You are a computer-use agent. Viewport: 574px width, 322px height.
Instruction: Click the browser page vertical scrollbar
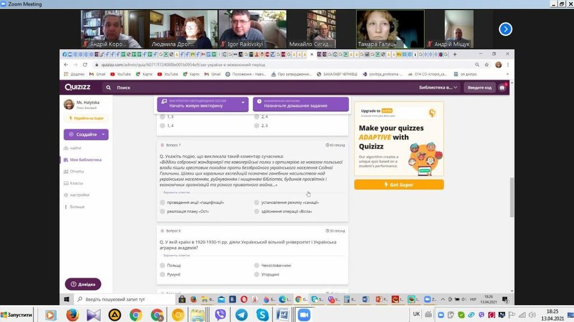pos(511,196)
